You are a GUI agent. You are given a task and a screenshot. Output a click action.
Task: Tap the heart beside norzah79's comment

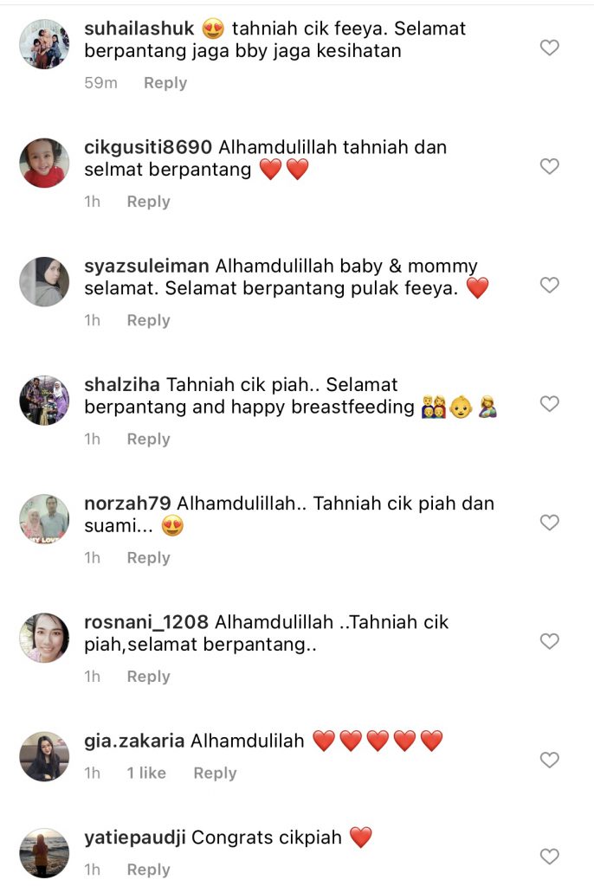point(549,522)
